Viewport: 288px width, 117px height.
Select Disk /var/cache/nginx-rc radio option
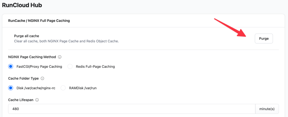coord(11,88)
